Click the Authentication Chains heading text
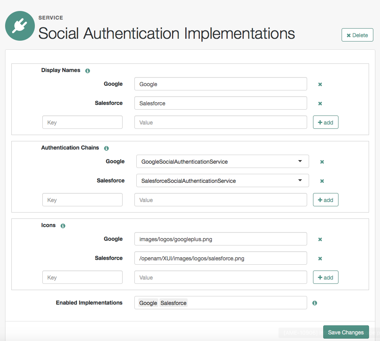The width and height of the screenshot is (380, 341). coord(70,148)
